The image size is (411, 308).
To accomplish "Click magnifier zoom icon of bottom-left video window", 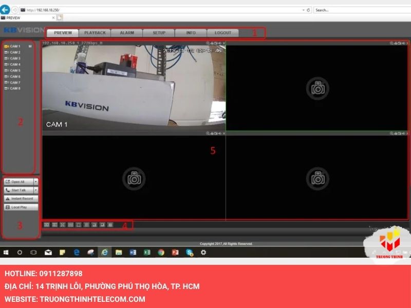I will click(208, 133).
